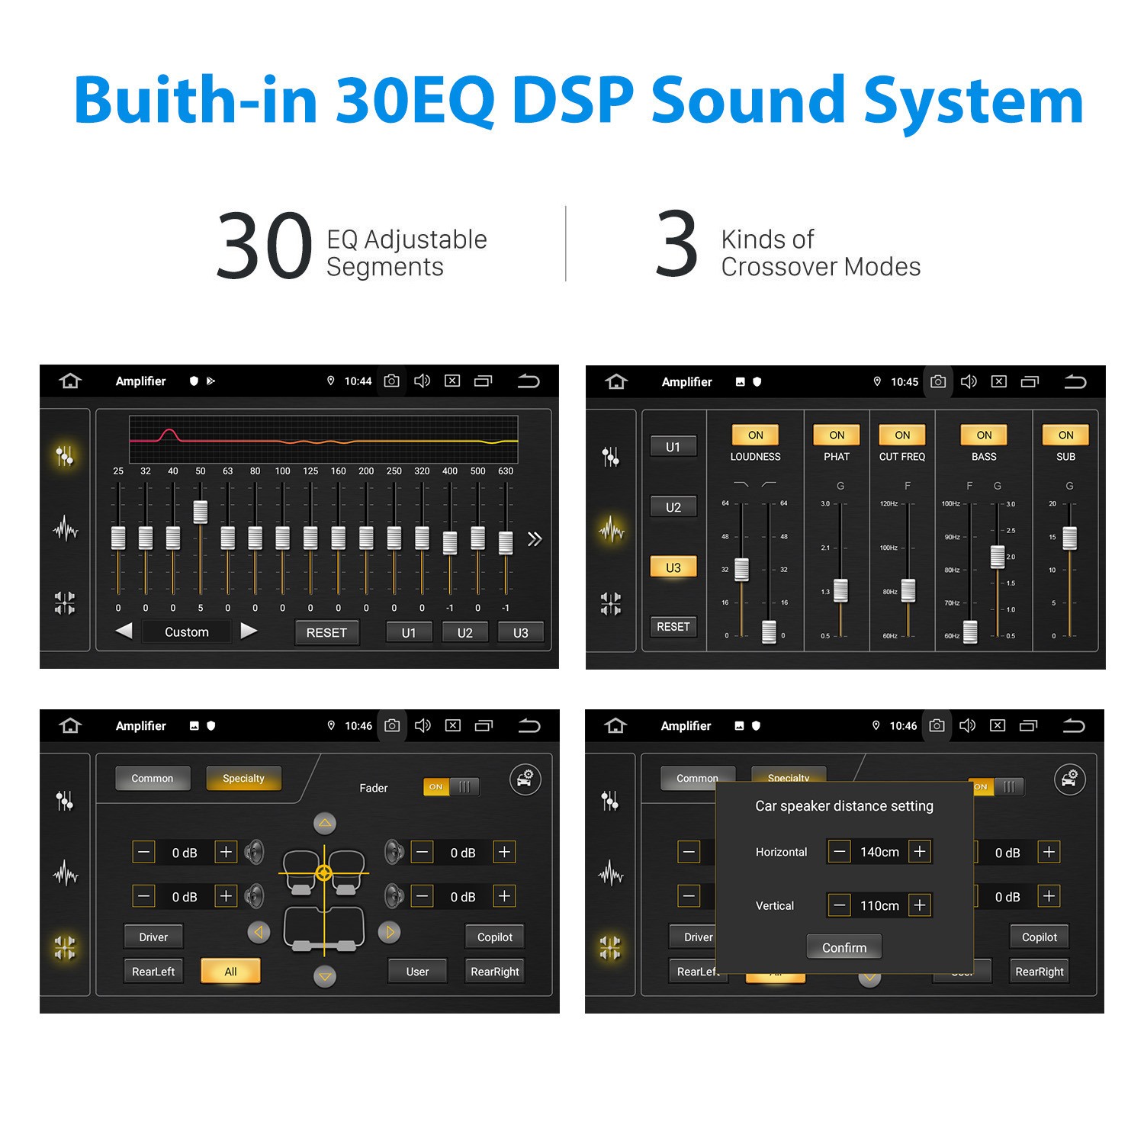Click the crosshair balance point in car diagram
Image resolution: width=1144 pixels, height=1144 pixels.
[324, 873]
